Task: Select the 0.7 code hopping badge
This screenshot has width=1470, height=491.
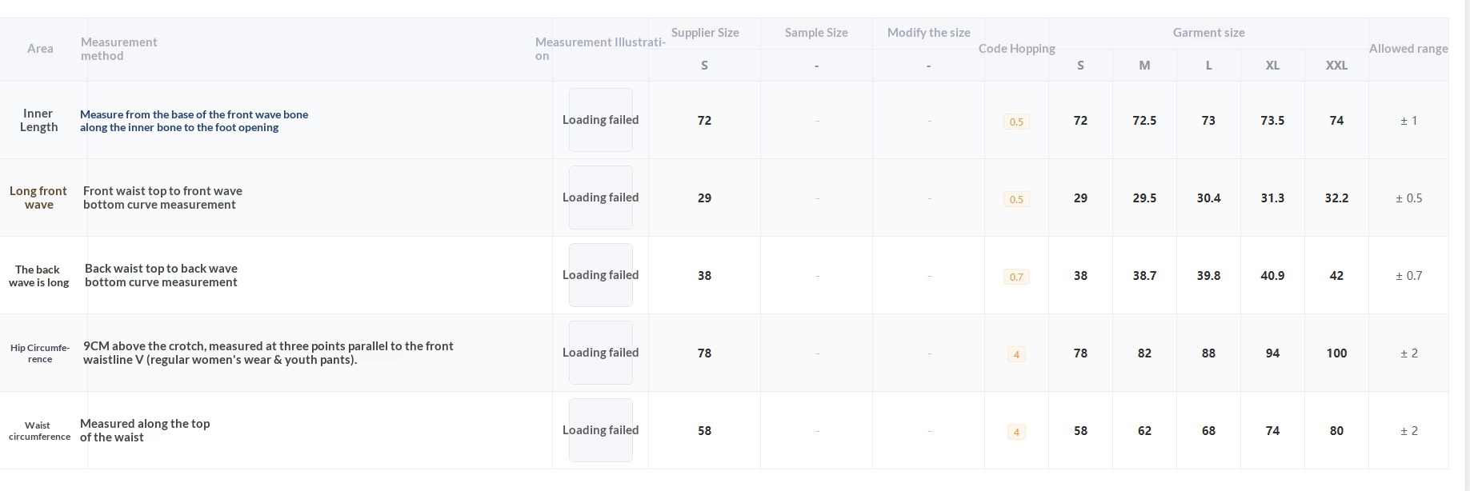Action: pos(1016,277)
